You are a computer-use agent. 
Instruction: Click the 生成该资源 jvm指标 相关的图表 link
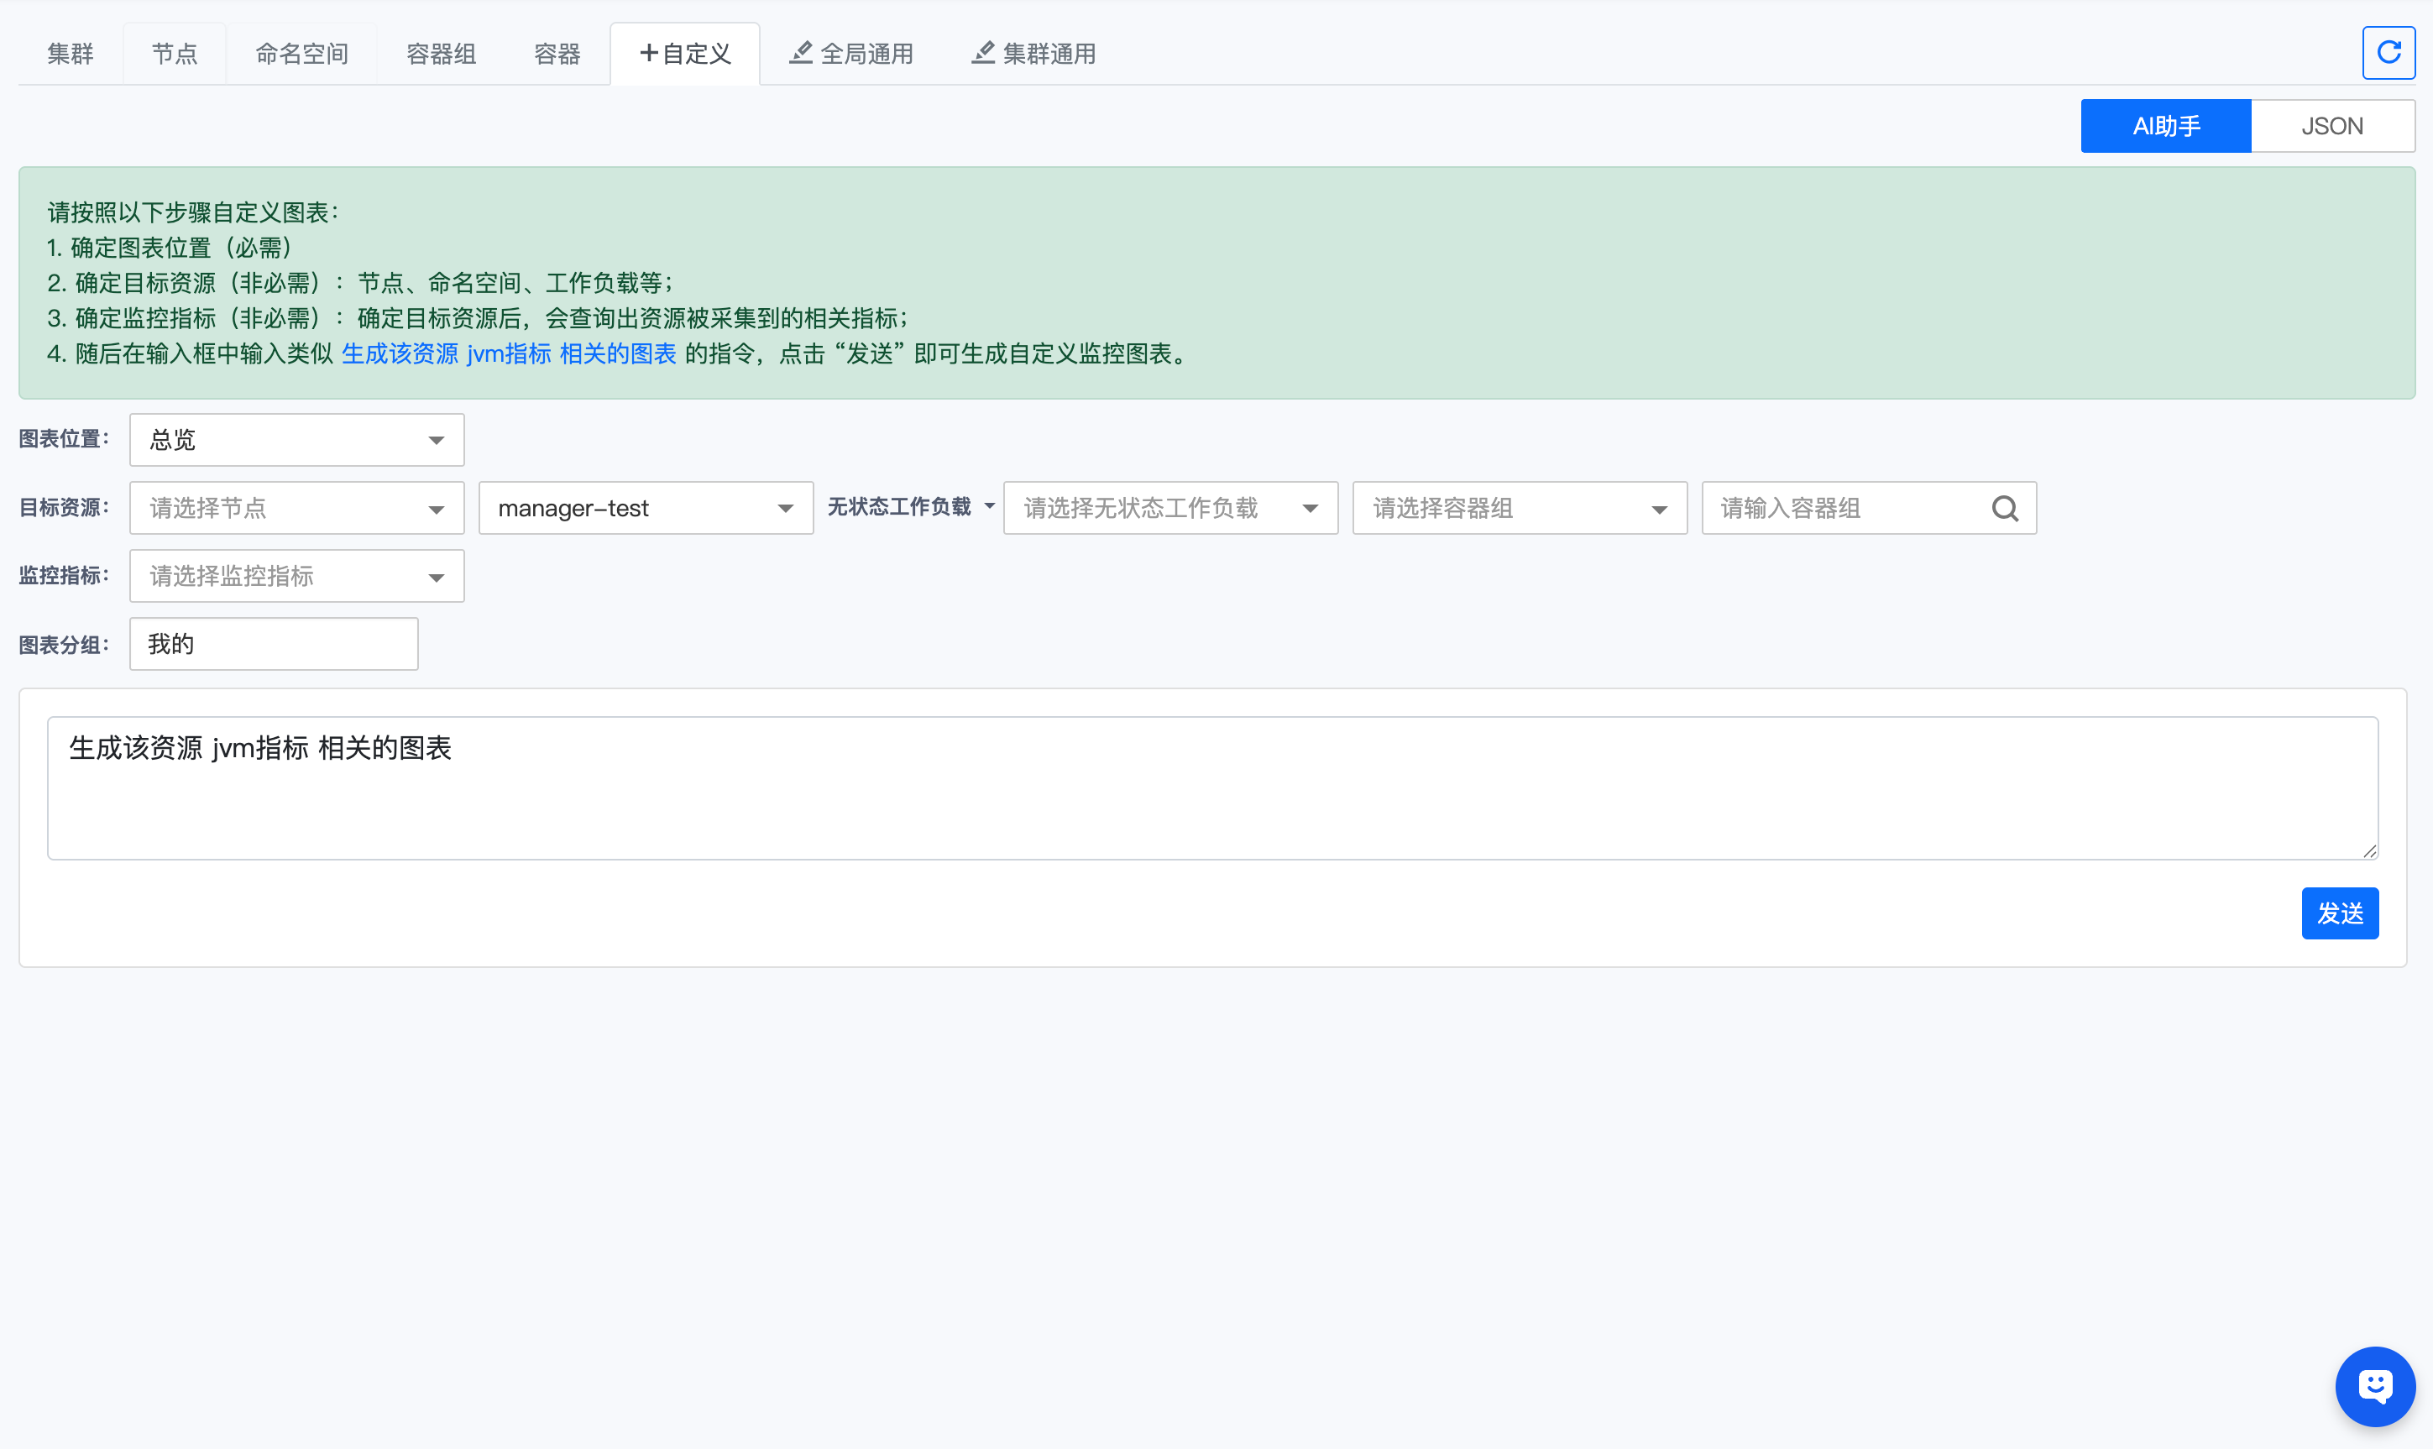click(509, 353)
